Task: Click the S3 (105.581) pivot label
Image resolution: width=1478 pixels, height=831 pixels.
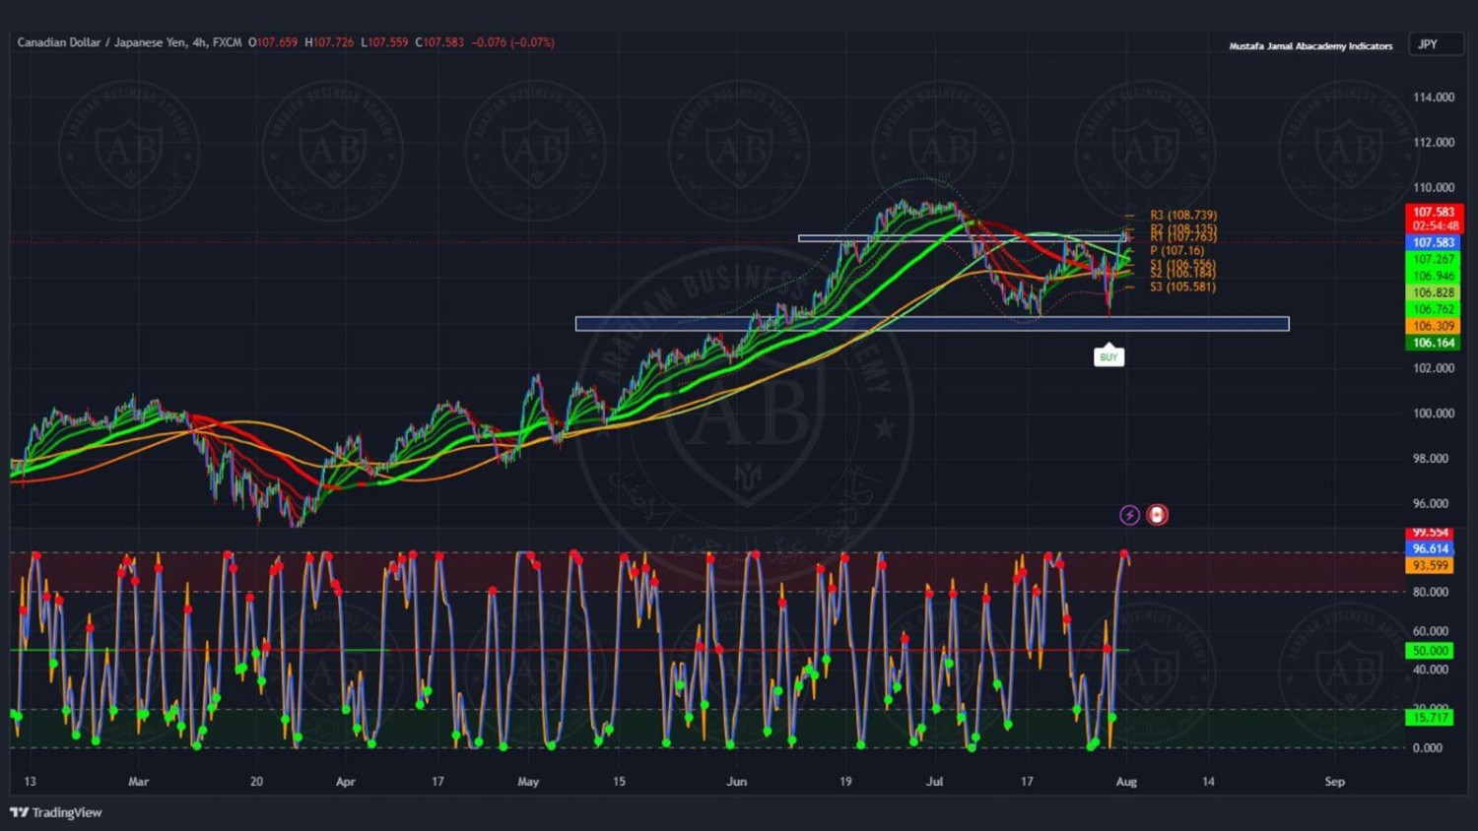Action: click(x=1182, y=287)
